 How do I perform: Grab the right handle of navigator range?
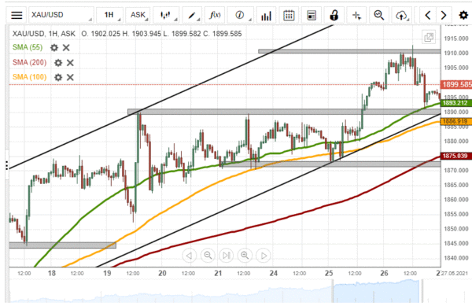(x=422, y=291)
